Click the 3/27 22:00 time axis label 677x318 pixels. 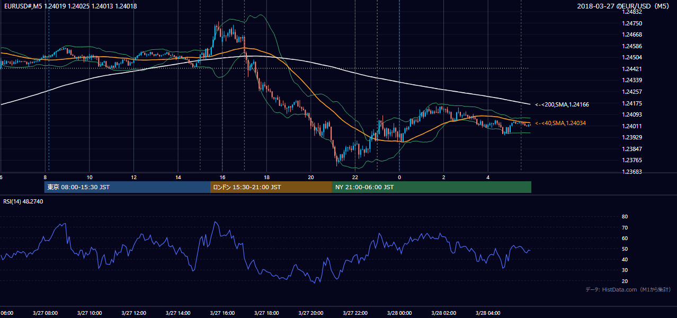pos(355,313)
